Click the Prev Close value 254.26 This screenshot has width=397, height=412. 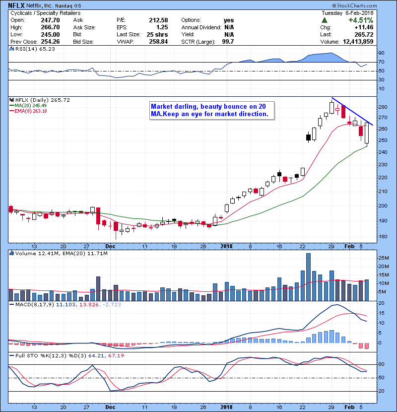point(50,42)
